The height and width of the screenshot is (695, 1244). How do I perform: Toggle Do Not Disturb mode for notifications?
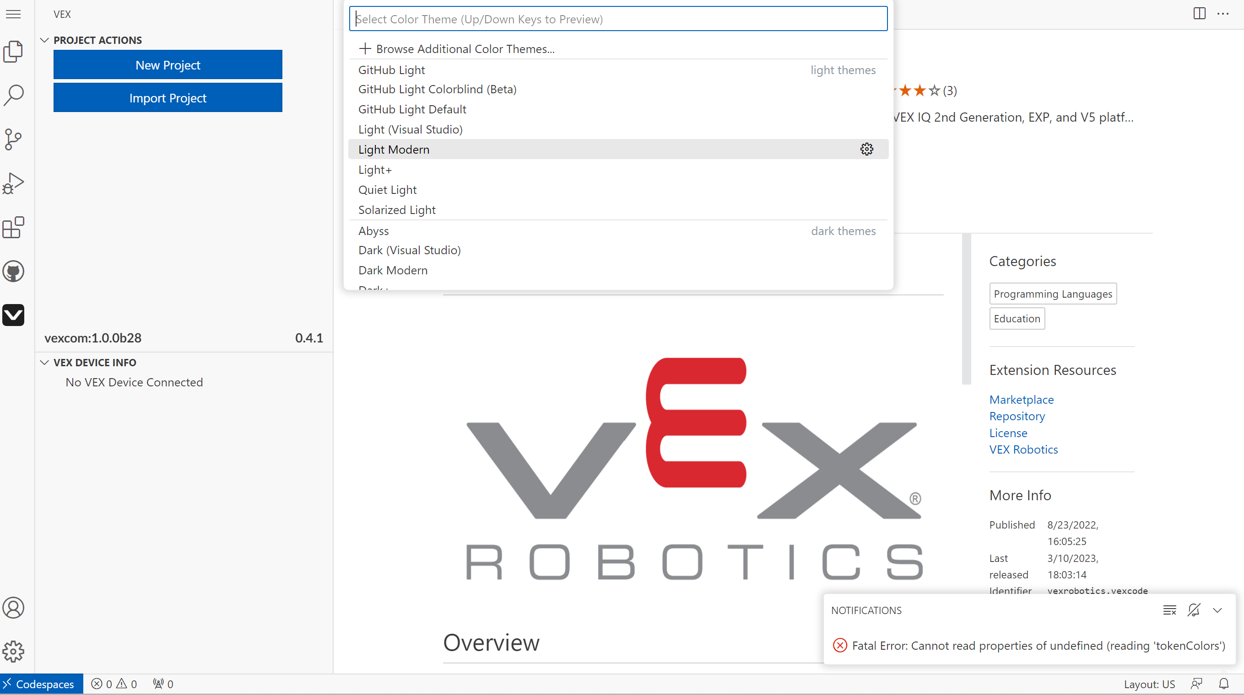pos(1194,610)
